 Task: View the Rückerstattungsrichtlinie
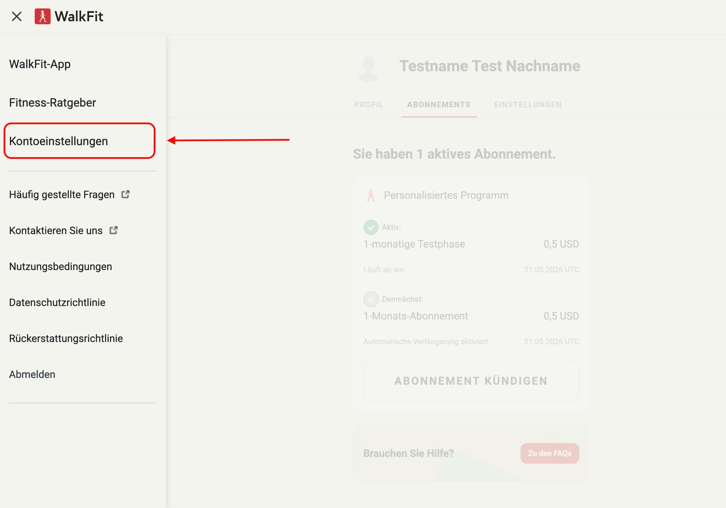[x=66, y=338]
